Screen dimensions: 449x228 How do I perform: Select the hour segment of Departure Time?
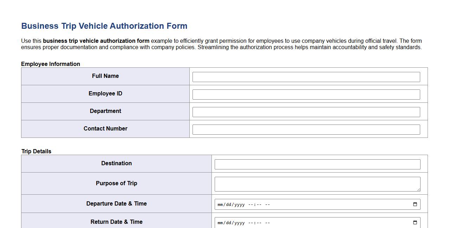251,204
